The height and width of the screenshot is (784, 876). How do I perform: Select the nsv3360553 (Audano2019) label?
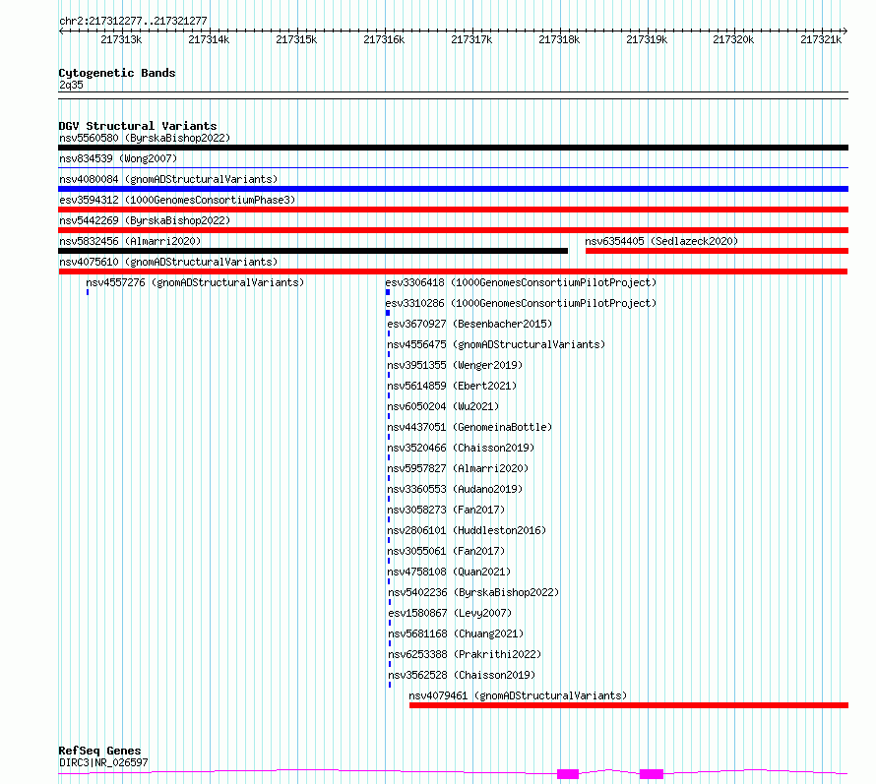(455, 489)
